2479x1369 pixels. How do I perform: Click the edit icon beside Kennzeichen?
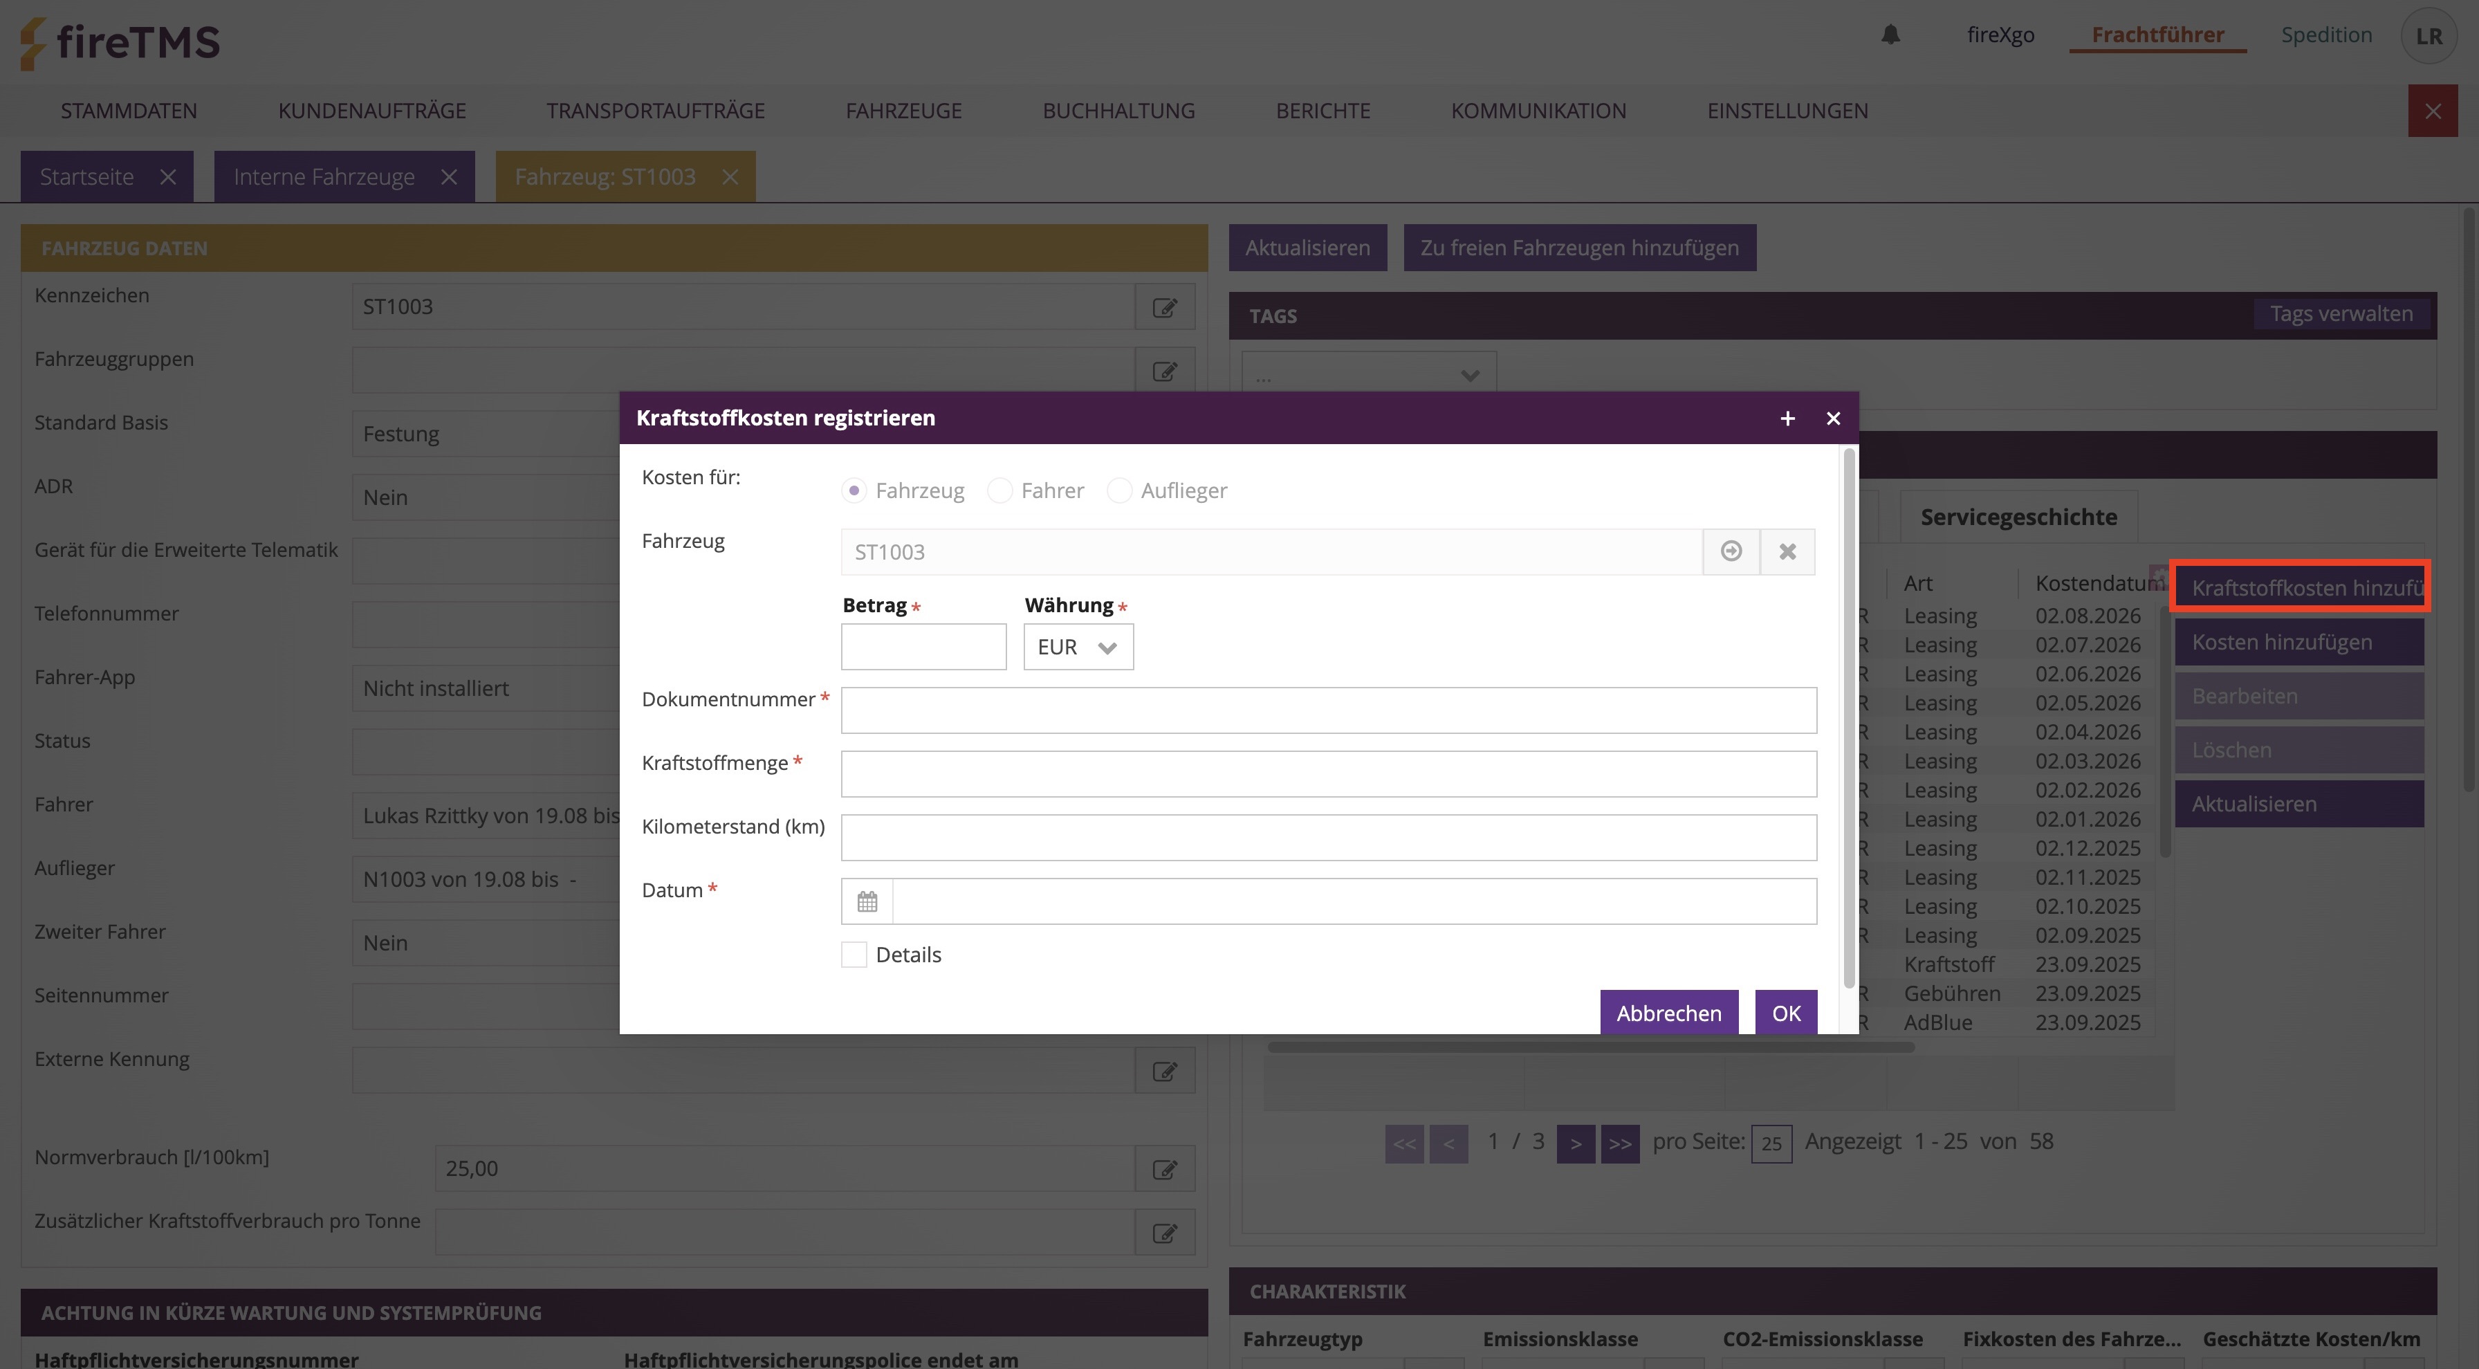pyautogui.click(x=1164, y=307)
